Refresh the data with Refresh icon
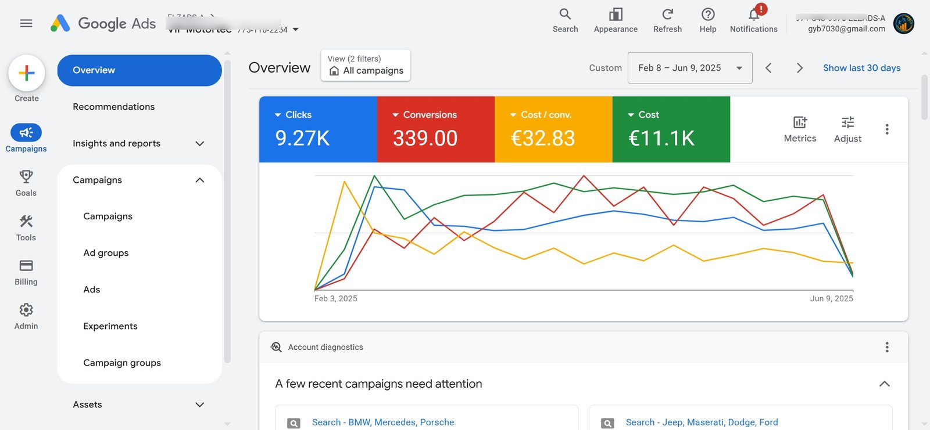 click(667, 21)
